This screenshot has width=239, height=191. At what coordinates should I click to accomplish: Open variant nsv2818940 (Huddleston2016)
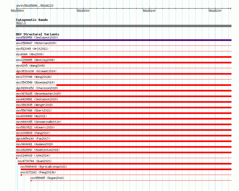pyautogui.click(x=38, y=150)
